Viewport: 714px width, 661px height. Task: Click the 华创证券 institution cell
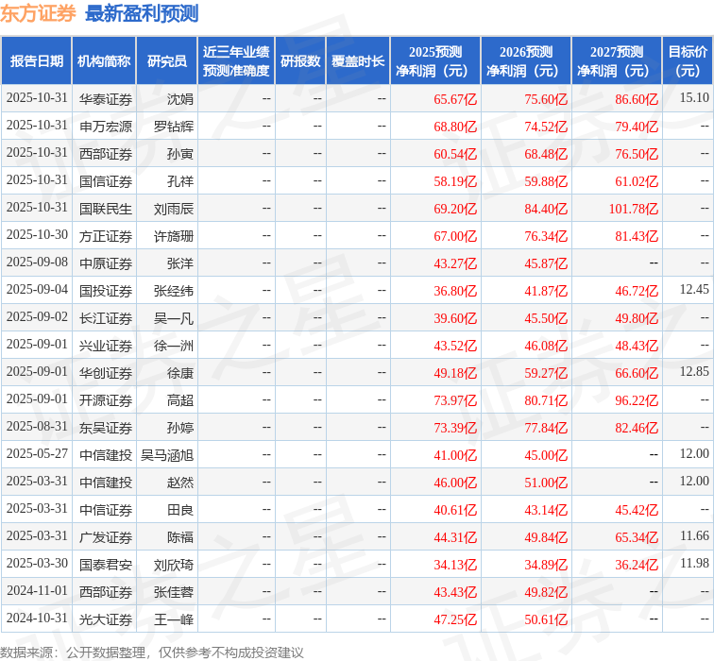pyautogui.click(x=106, y=373)
